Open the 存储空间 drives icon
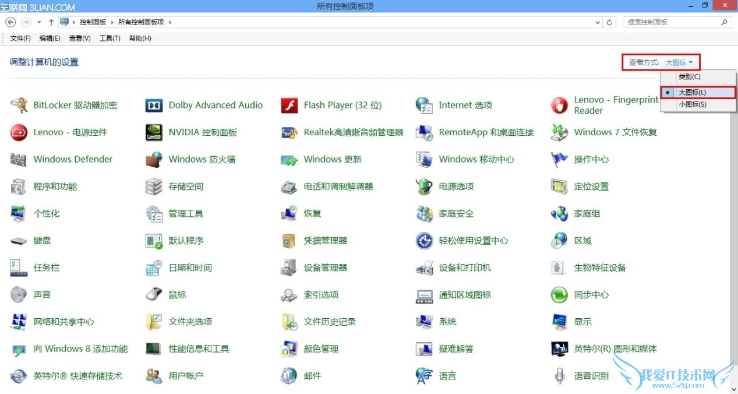 [154, 187]
